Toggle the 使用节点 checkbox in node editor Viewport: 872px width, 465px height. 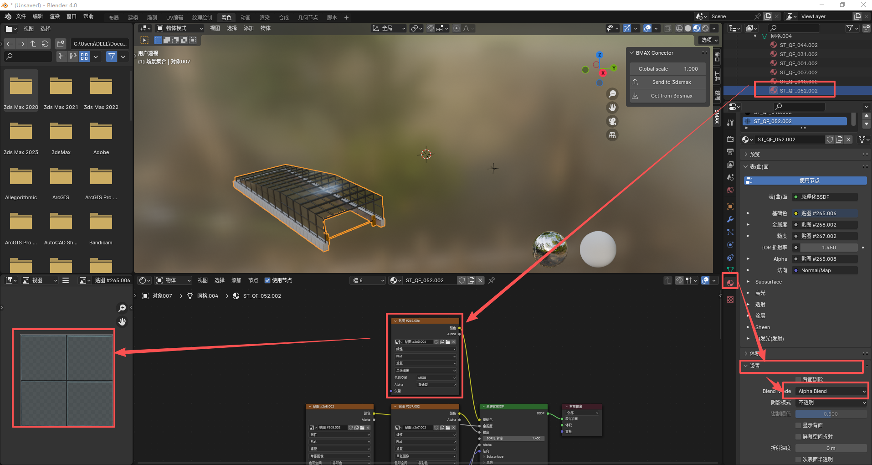coord(267,280)
